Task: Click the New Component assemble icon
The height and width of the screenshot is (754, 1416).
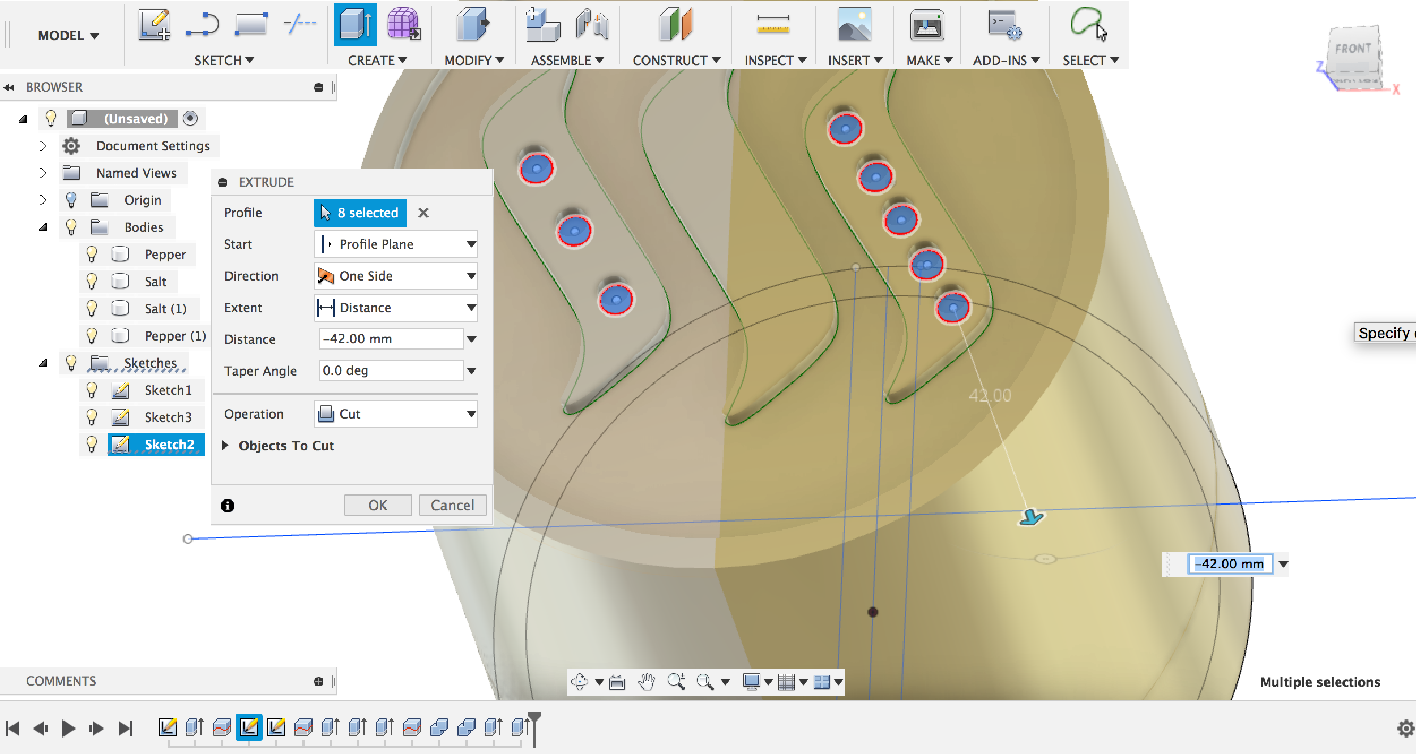Action: [x=542, y=25]
